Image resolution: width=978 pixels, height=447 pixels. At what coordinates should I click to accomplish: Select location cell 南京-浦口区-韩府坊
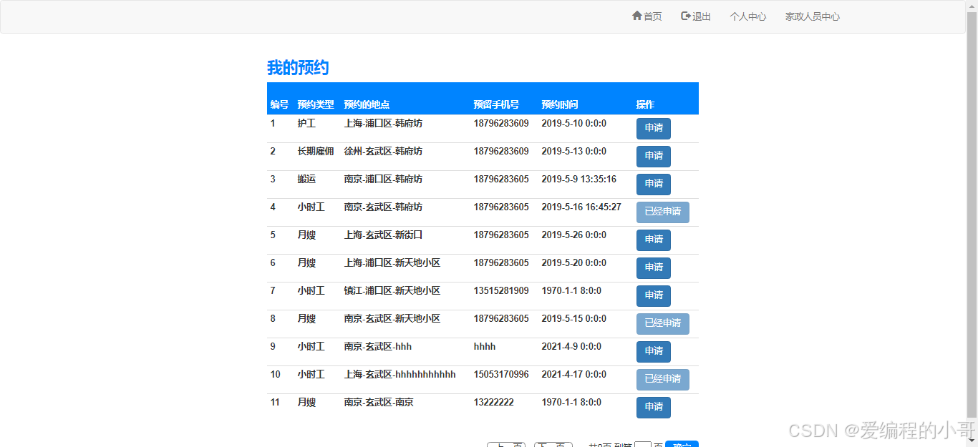(x=383, y=179)
